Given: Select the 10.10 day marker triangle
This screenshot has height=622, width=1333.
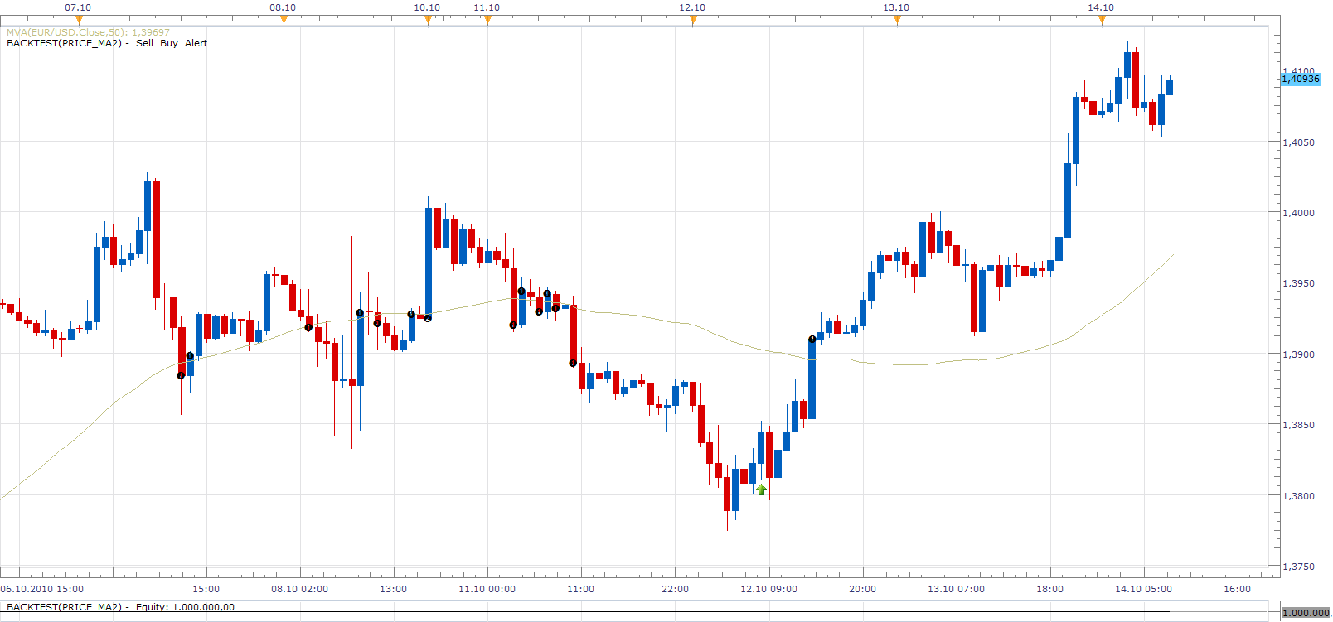Looking at the screenshot, I should (428, 21).
